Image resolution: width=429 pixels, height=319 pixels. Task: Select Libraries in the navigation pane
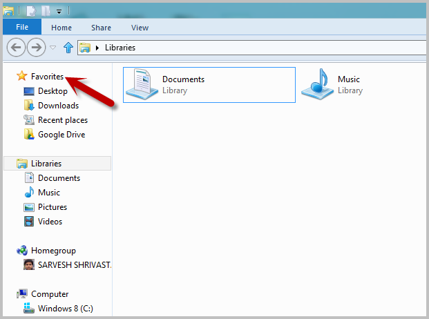tap(46, 164)
